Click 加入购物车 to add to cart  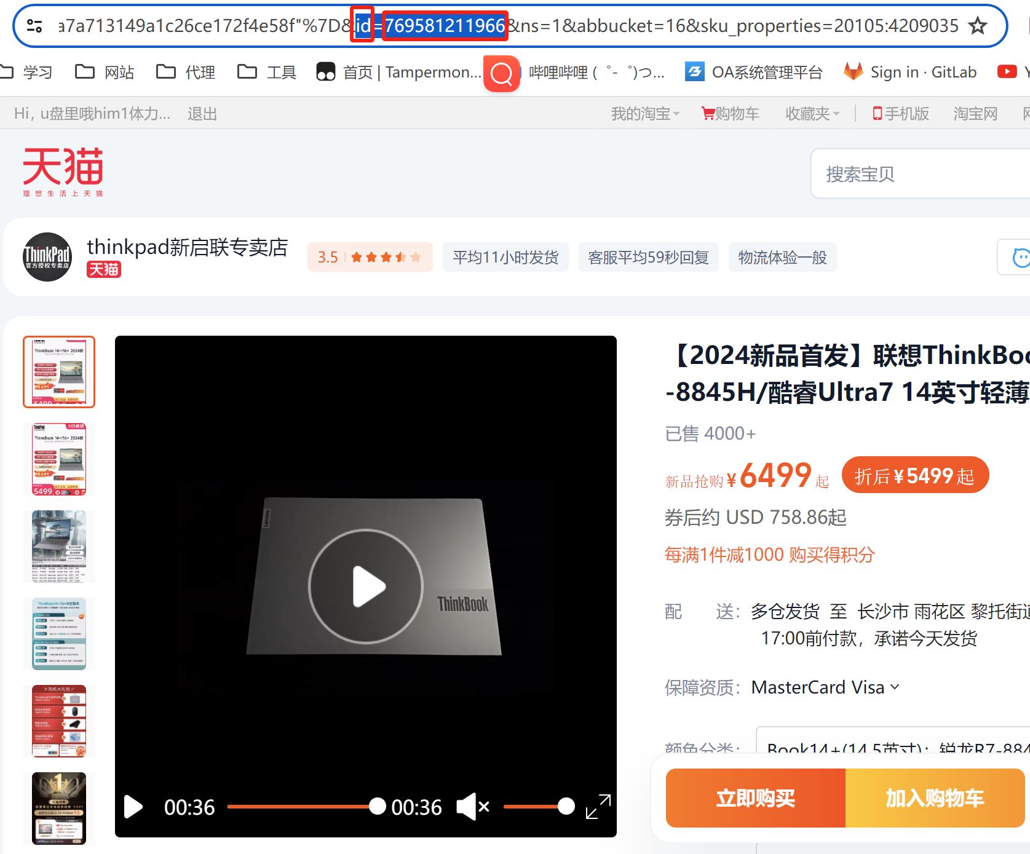pyautogui.click(x=935, y=798)
